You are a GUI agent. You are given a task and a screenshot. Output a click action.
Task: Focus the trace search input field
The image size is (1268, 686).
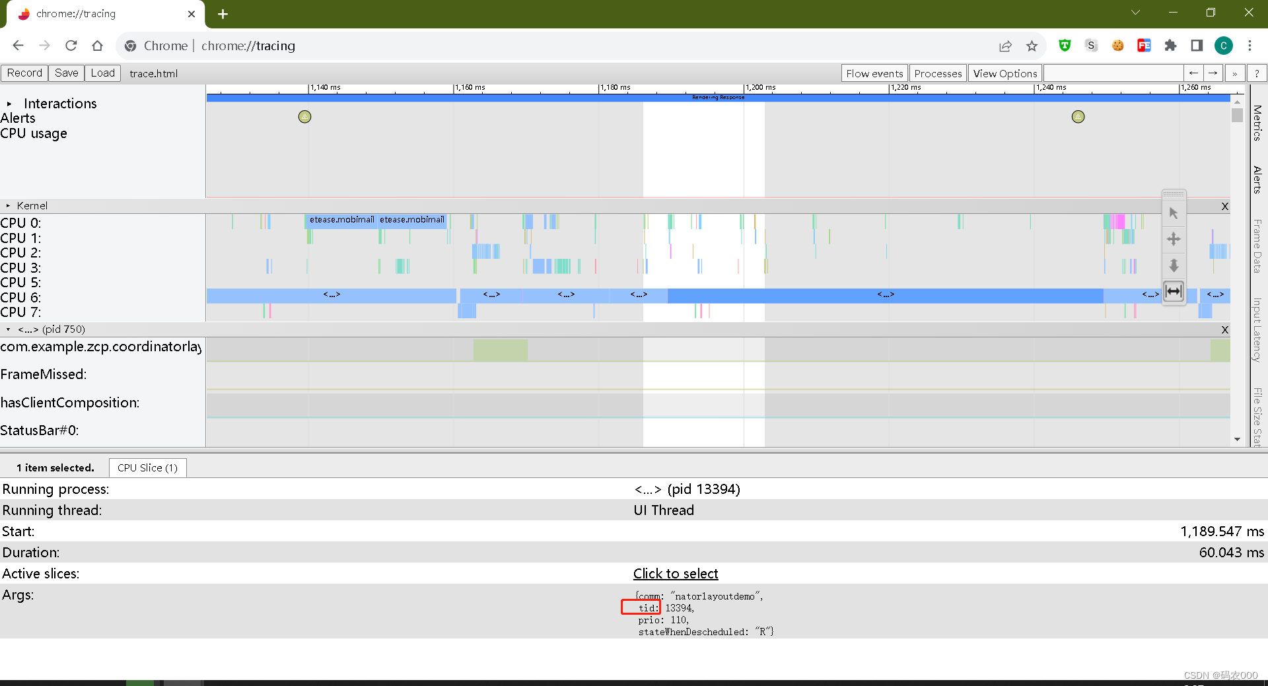1113,73
